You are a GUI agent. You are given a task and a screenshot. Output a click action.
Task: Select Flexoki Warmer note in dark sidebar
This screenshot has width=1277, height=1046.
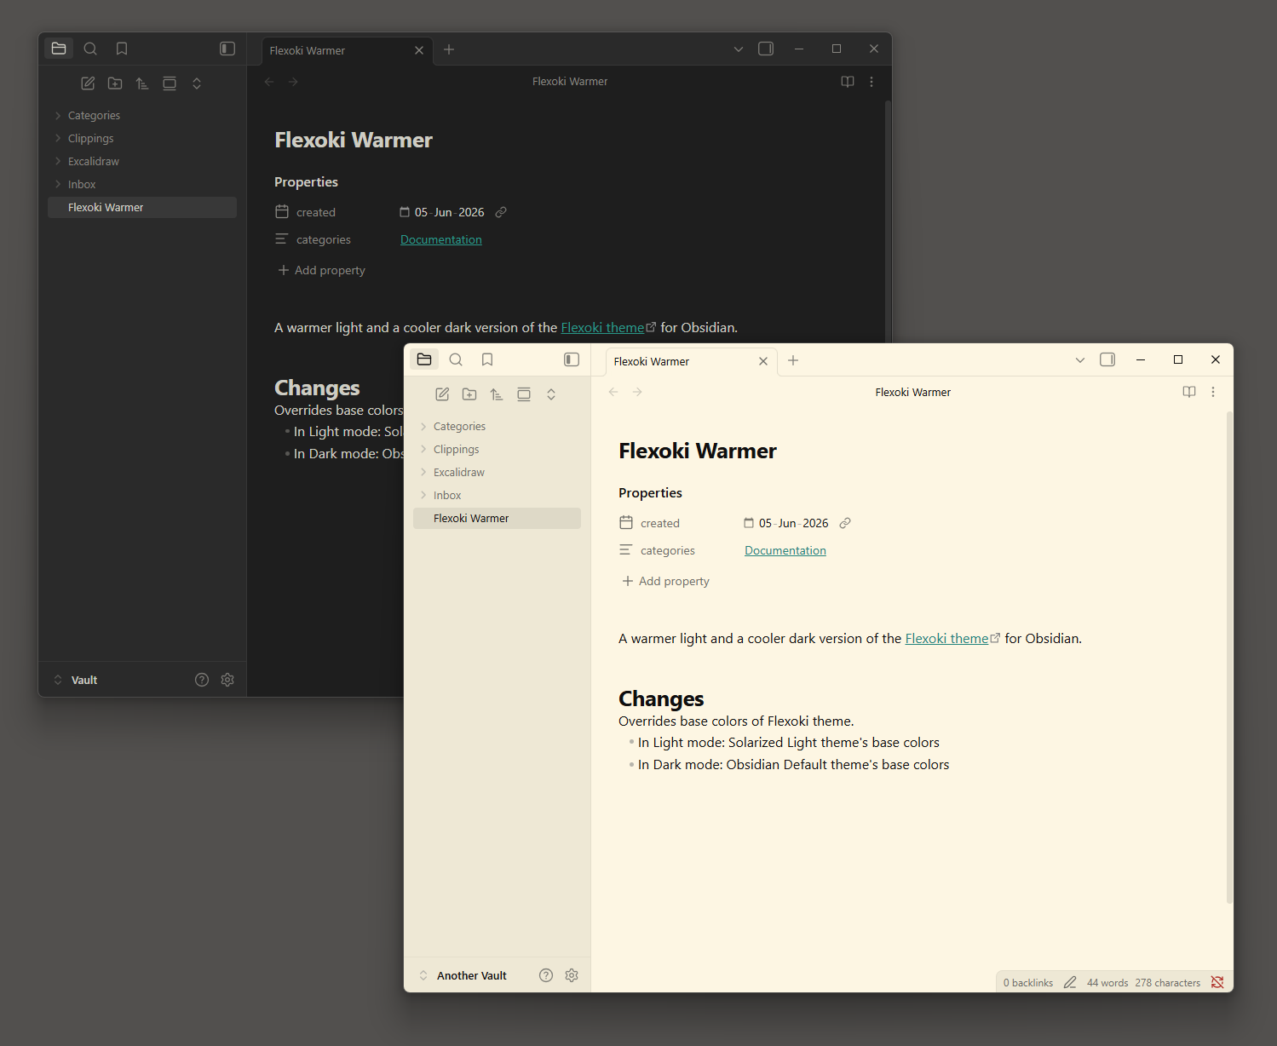point(142,207)
